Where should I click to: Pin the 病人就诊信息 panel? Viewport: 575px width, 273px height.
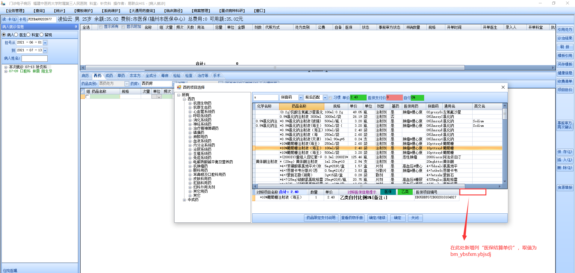(x=76, y=27)
